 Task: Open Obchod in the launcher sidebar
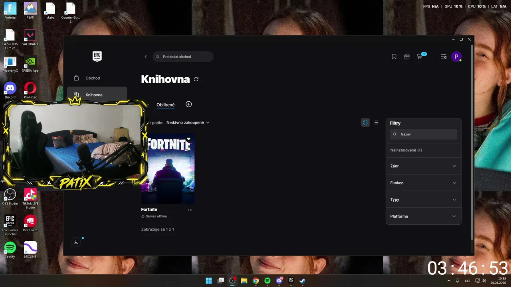(x=97, y=78)
